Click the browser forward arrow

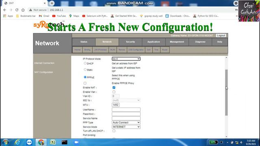(11, 10)
